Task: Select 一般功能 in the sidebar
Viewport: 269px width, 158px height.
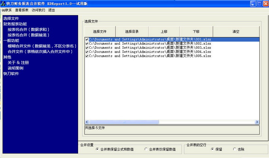Action: click(11, 41)
